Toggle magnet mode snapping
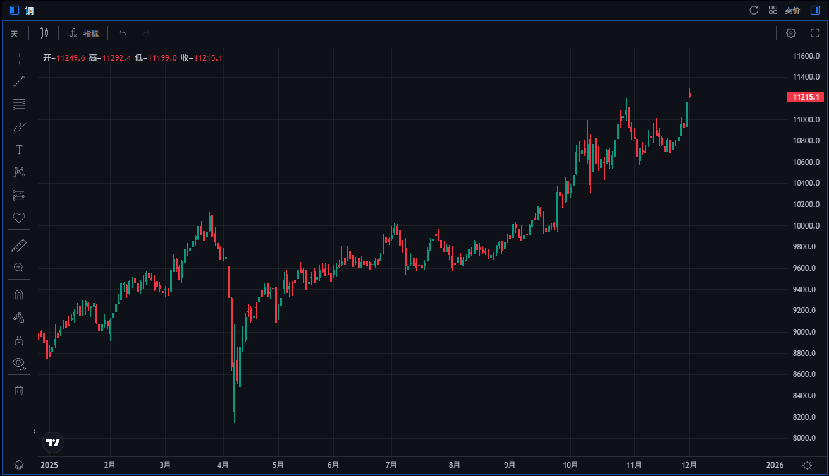 [19, 295]
